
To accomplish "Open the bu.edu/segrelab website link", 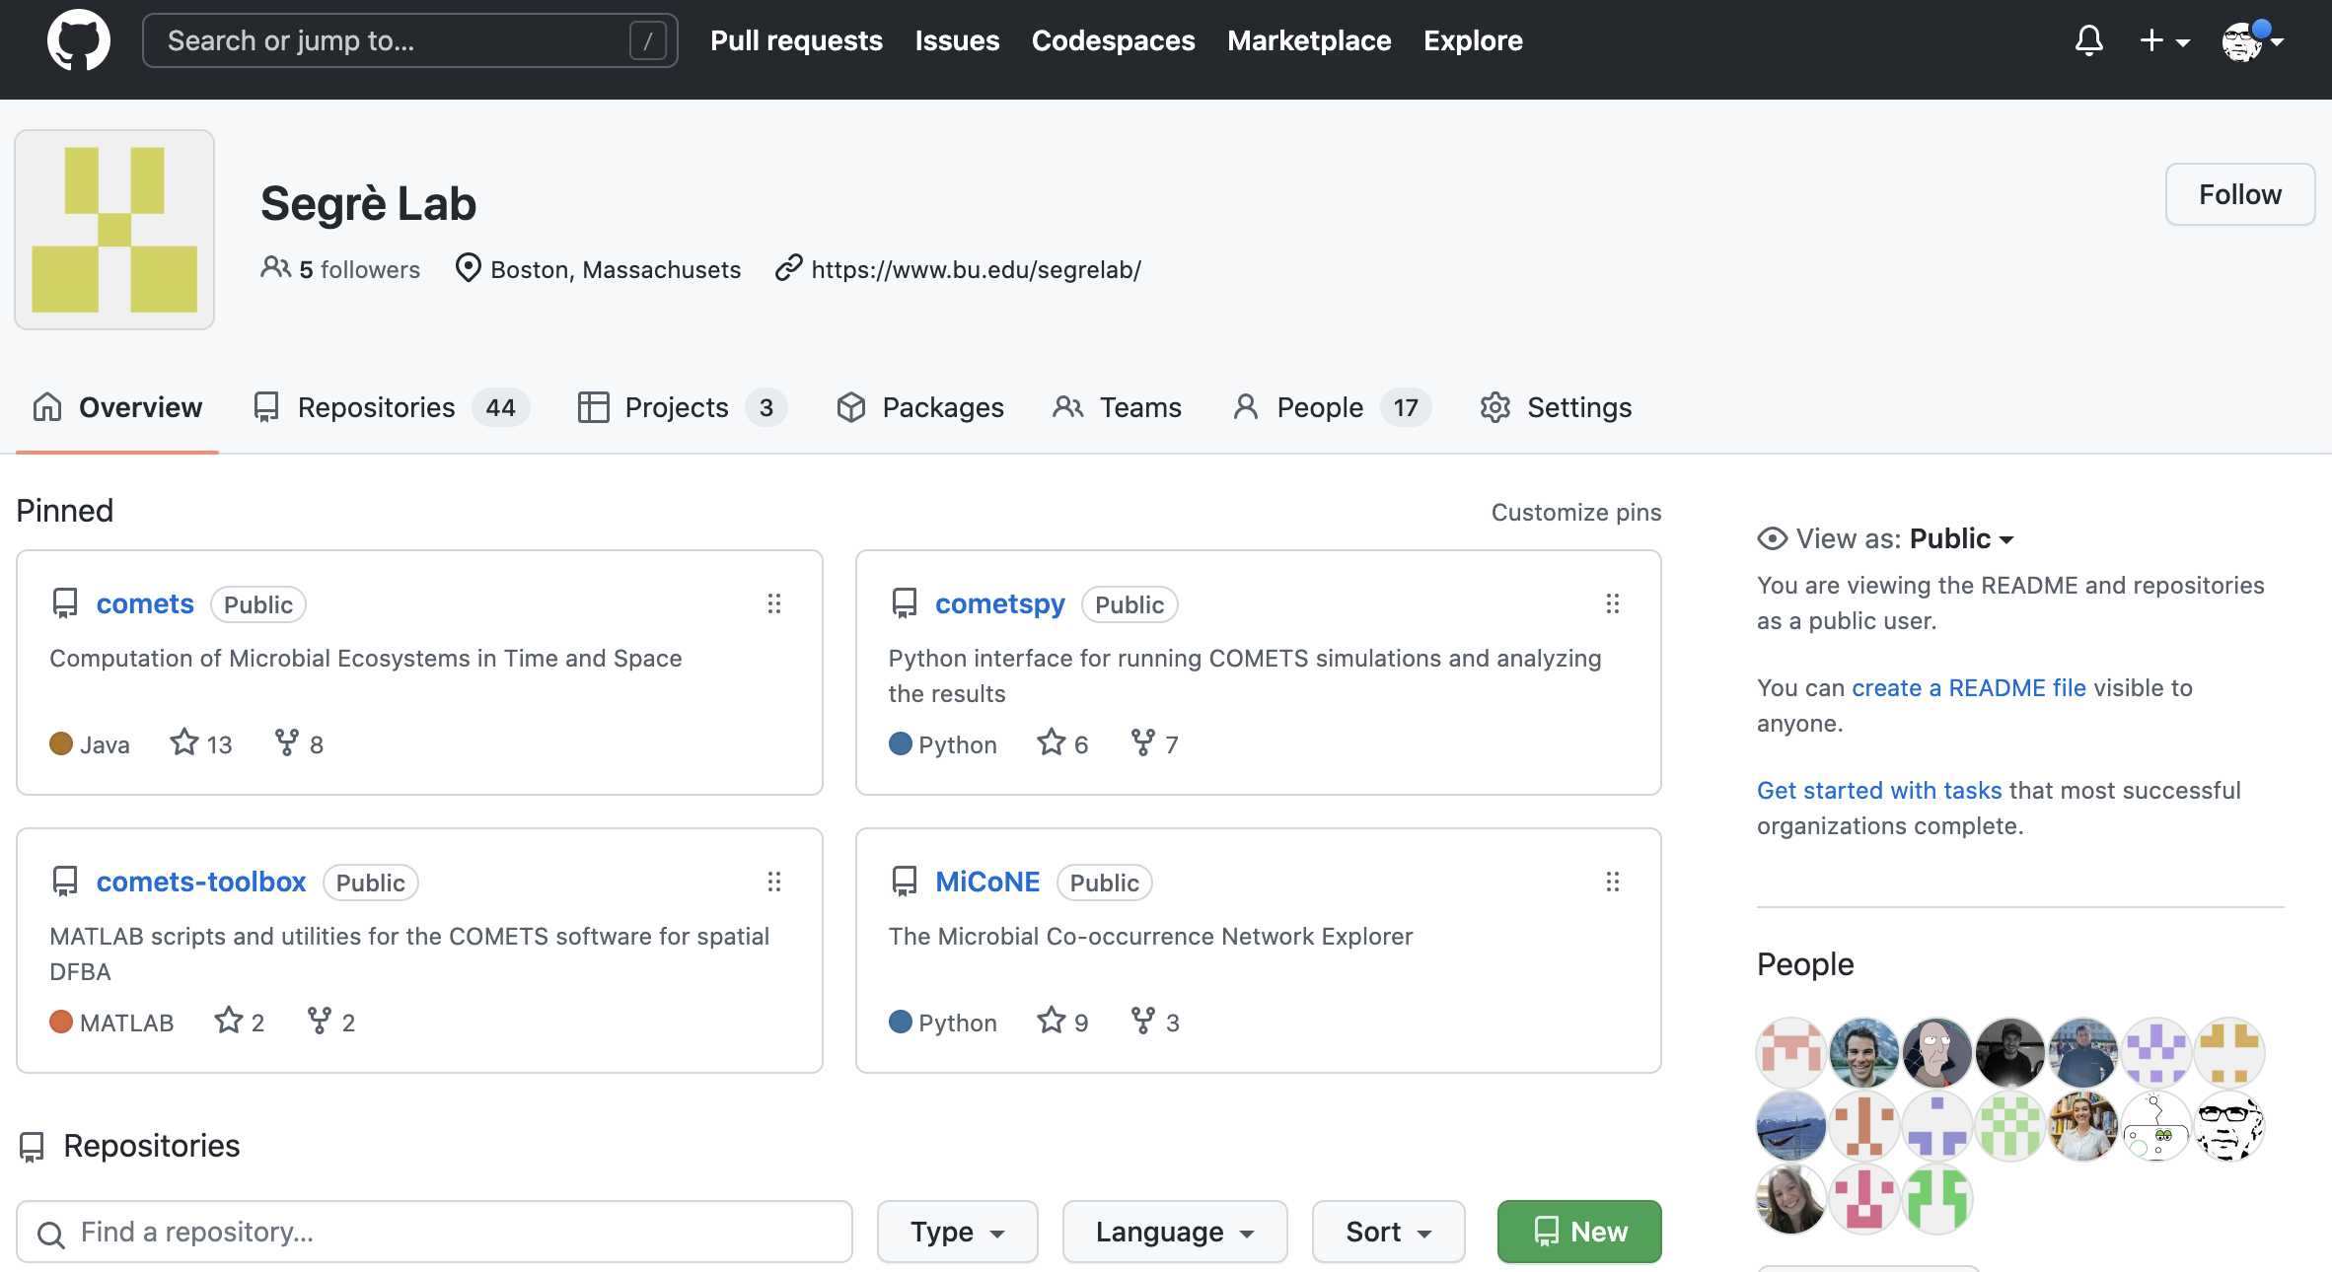I will pos(976,269).
